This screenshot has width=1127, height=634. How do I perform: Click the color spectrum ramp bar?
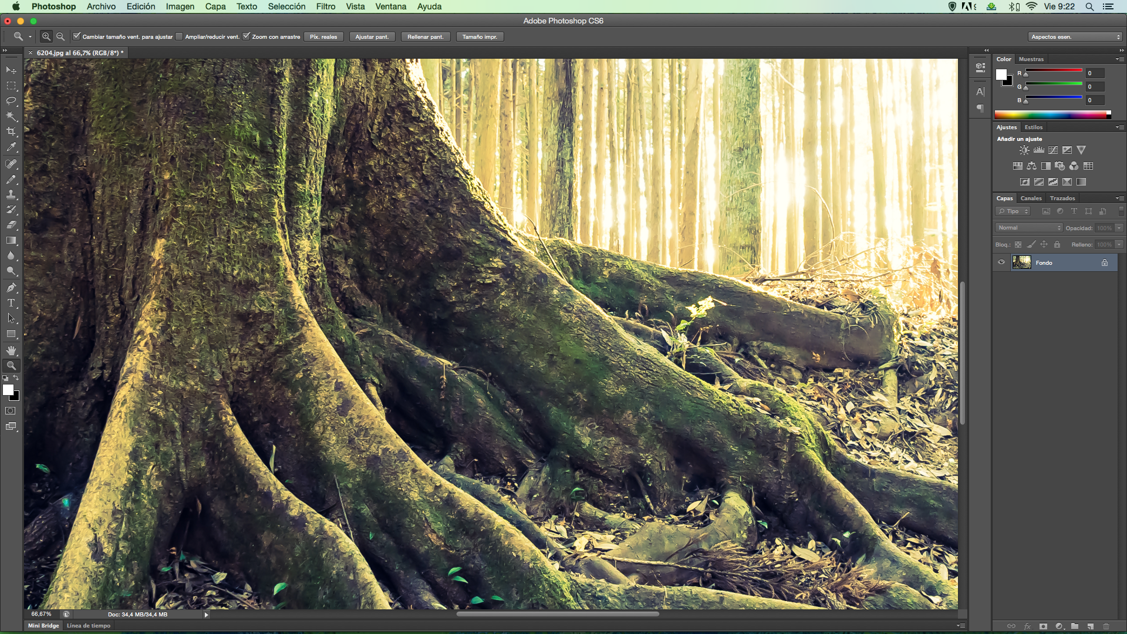(1051, 115)
